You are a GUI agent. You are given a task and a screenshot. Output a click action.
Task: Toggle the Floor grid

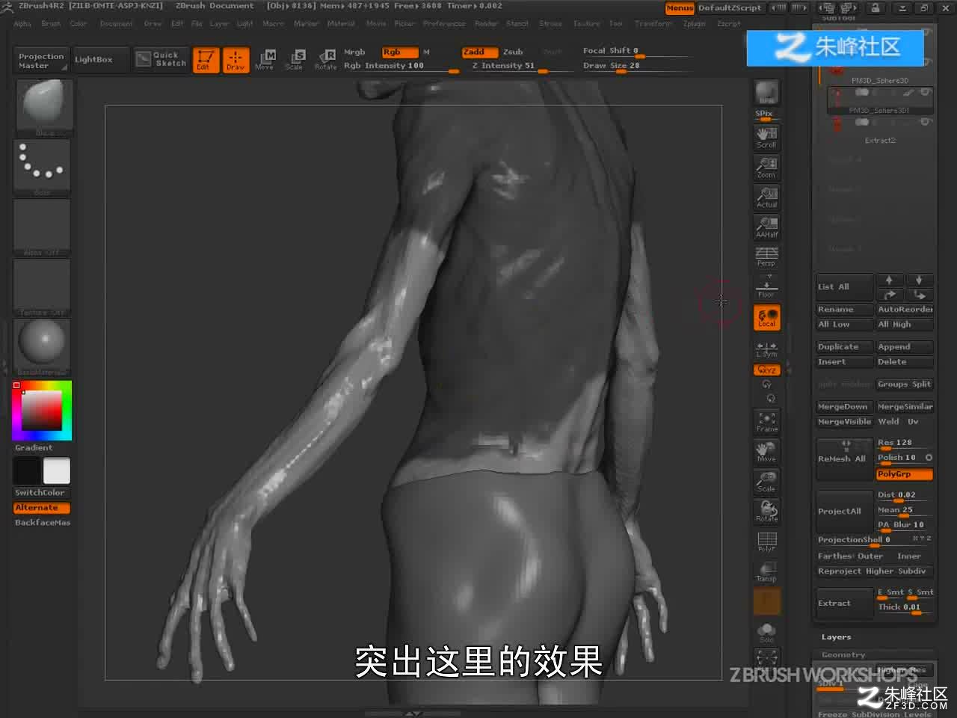tap(766, 287)
